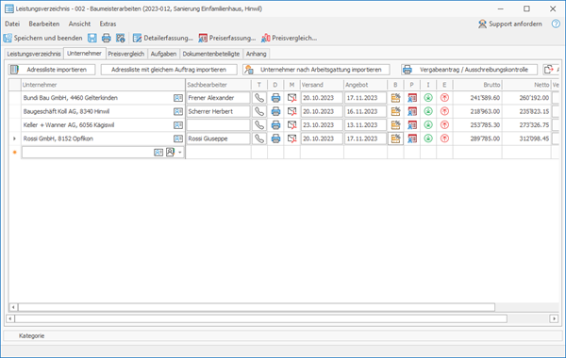The image size is (566, 358).
Task: Click the phone icon for Bundi Bau GmbH
Action: pos(259,98)
